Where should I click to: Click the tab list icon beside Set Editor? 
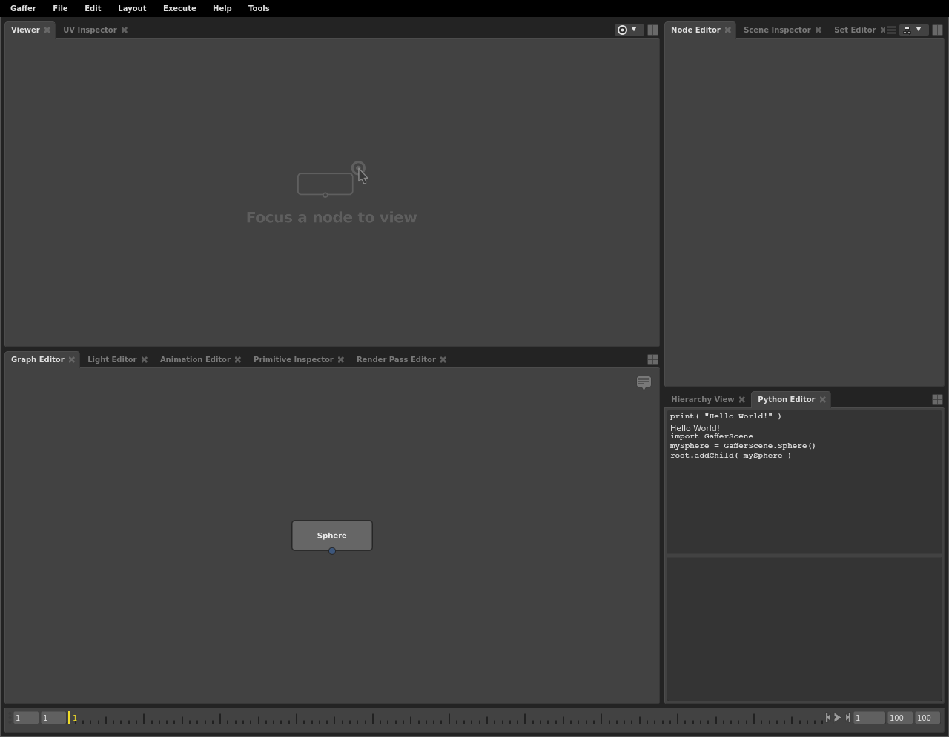[892, 30]
